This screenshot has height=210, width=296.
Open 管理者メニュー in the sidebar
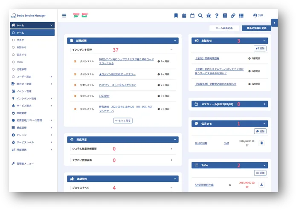(25, 164)
